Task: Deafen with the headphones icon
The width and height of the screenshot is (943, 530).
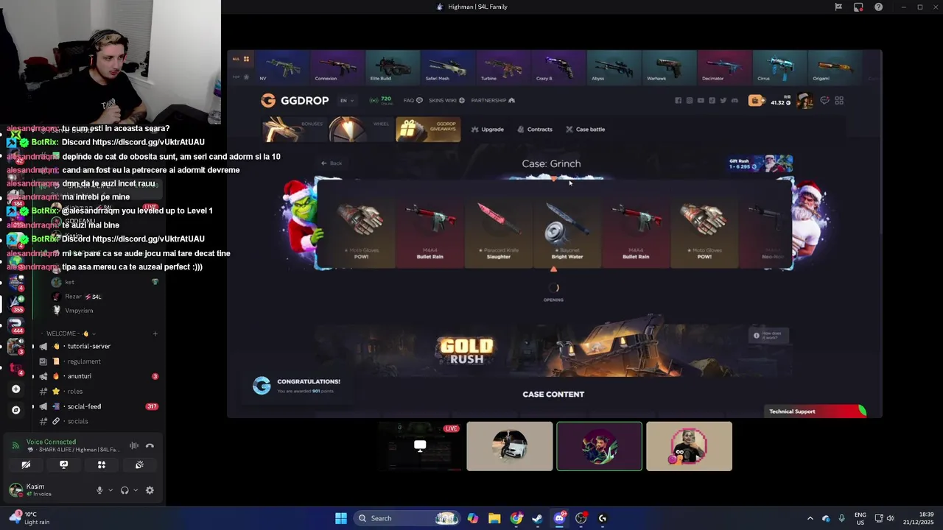Action: [125, 490]
